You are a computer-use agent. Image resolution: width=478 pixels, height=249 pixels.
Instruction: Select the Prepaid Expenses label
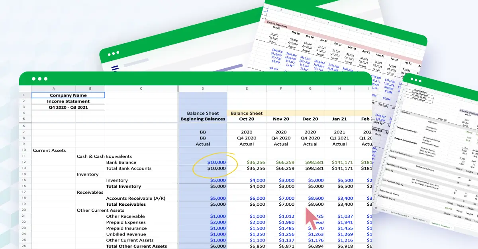[x=126, y=222]
